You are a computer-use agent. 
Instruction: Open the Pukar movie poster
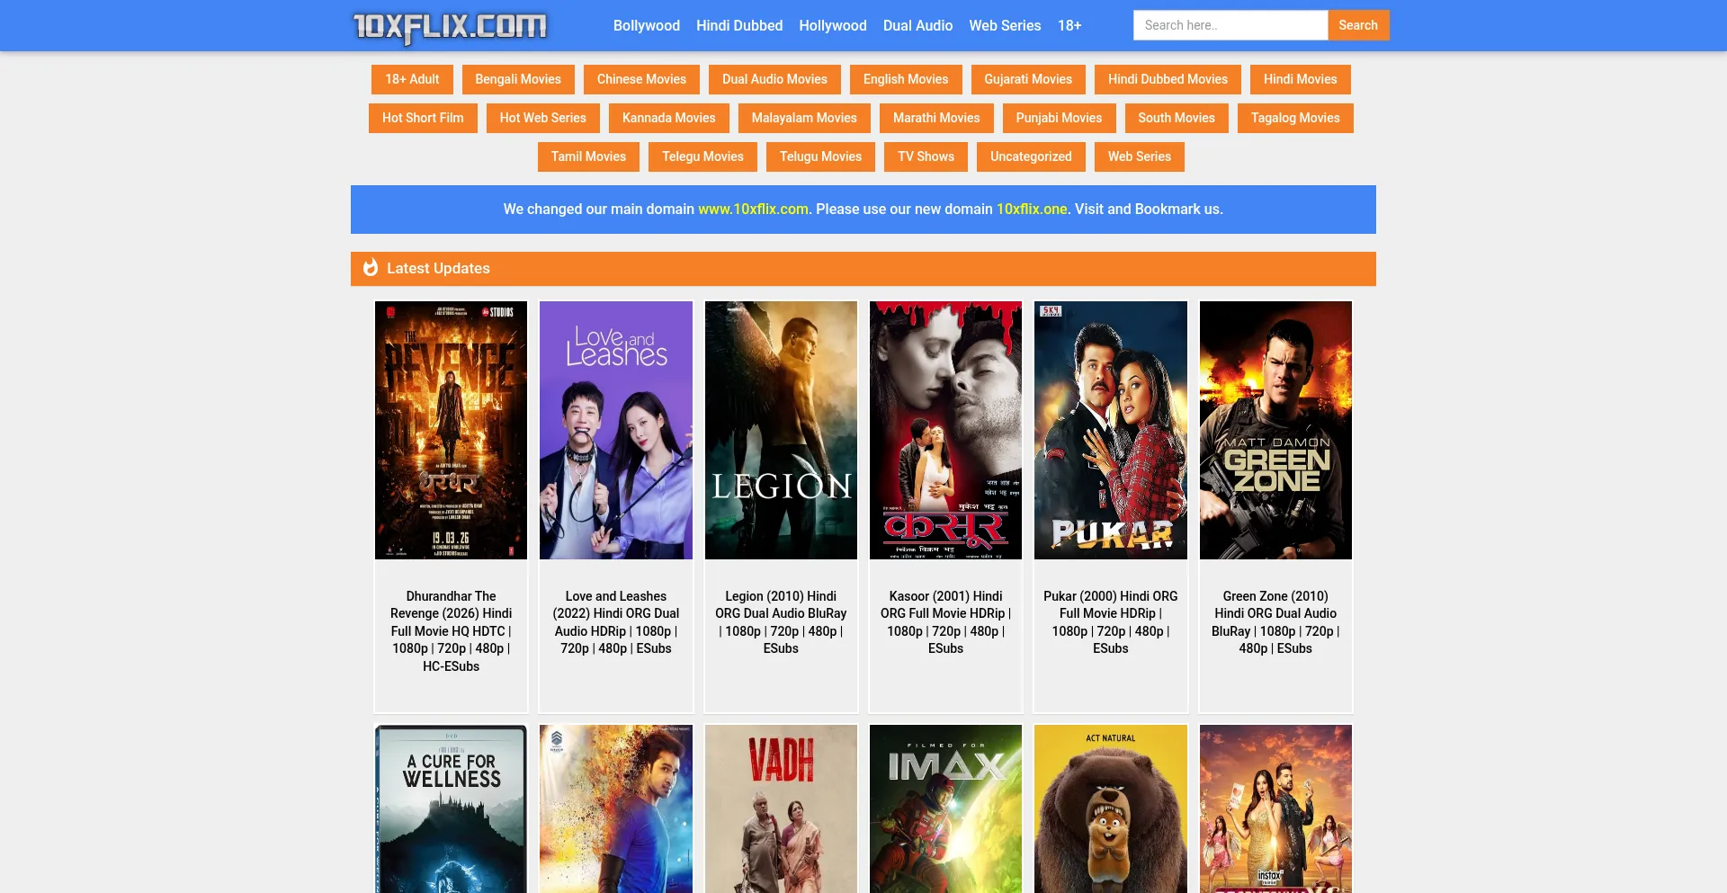[1111, 430]
